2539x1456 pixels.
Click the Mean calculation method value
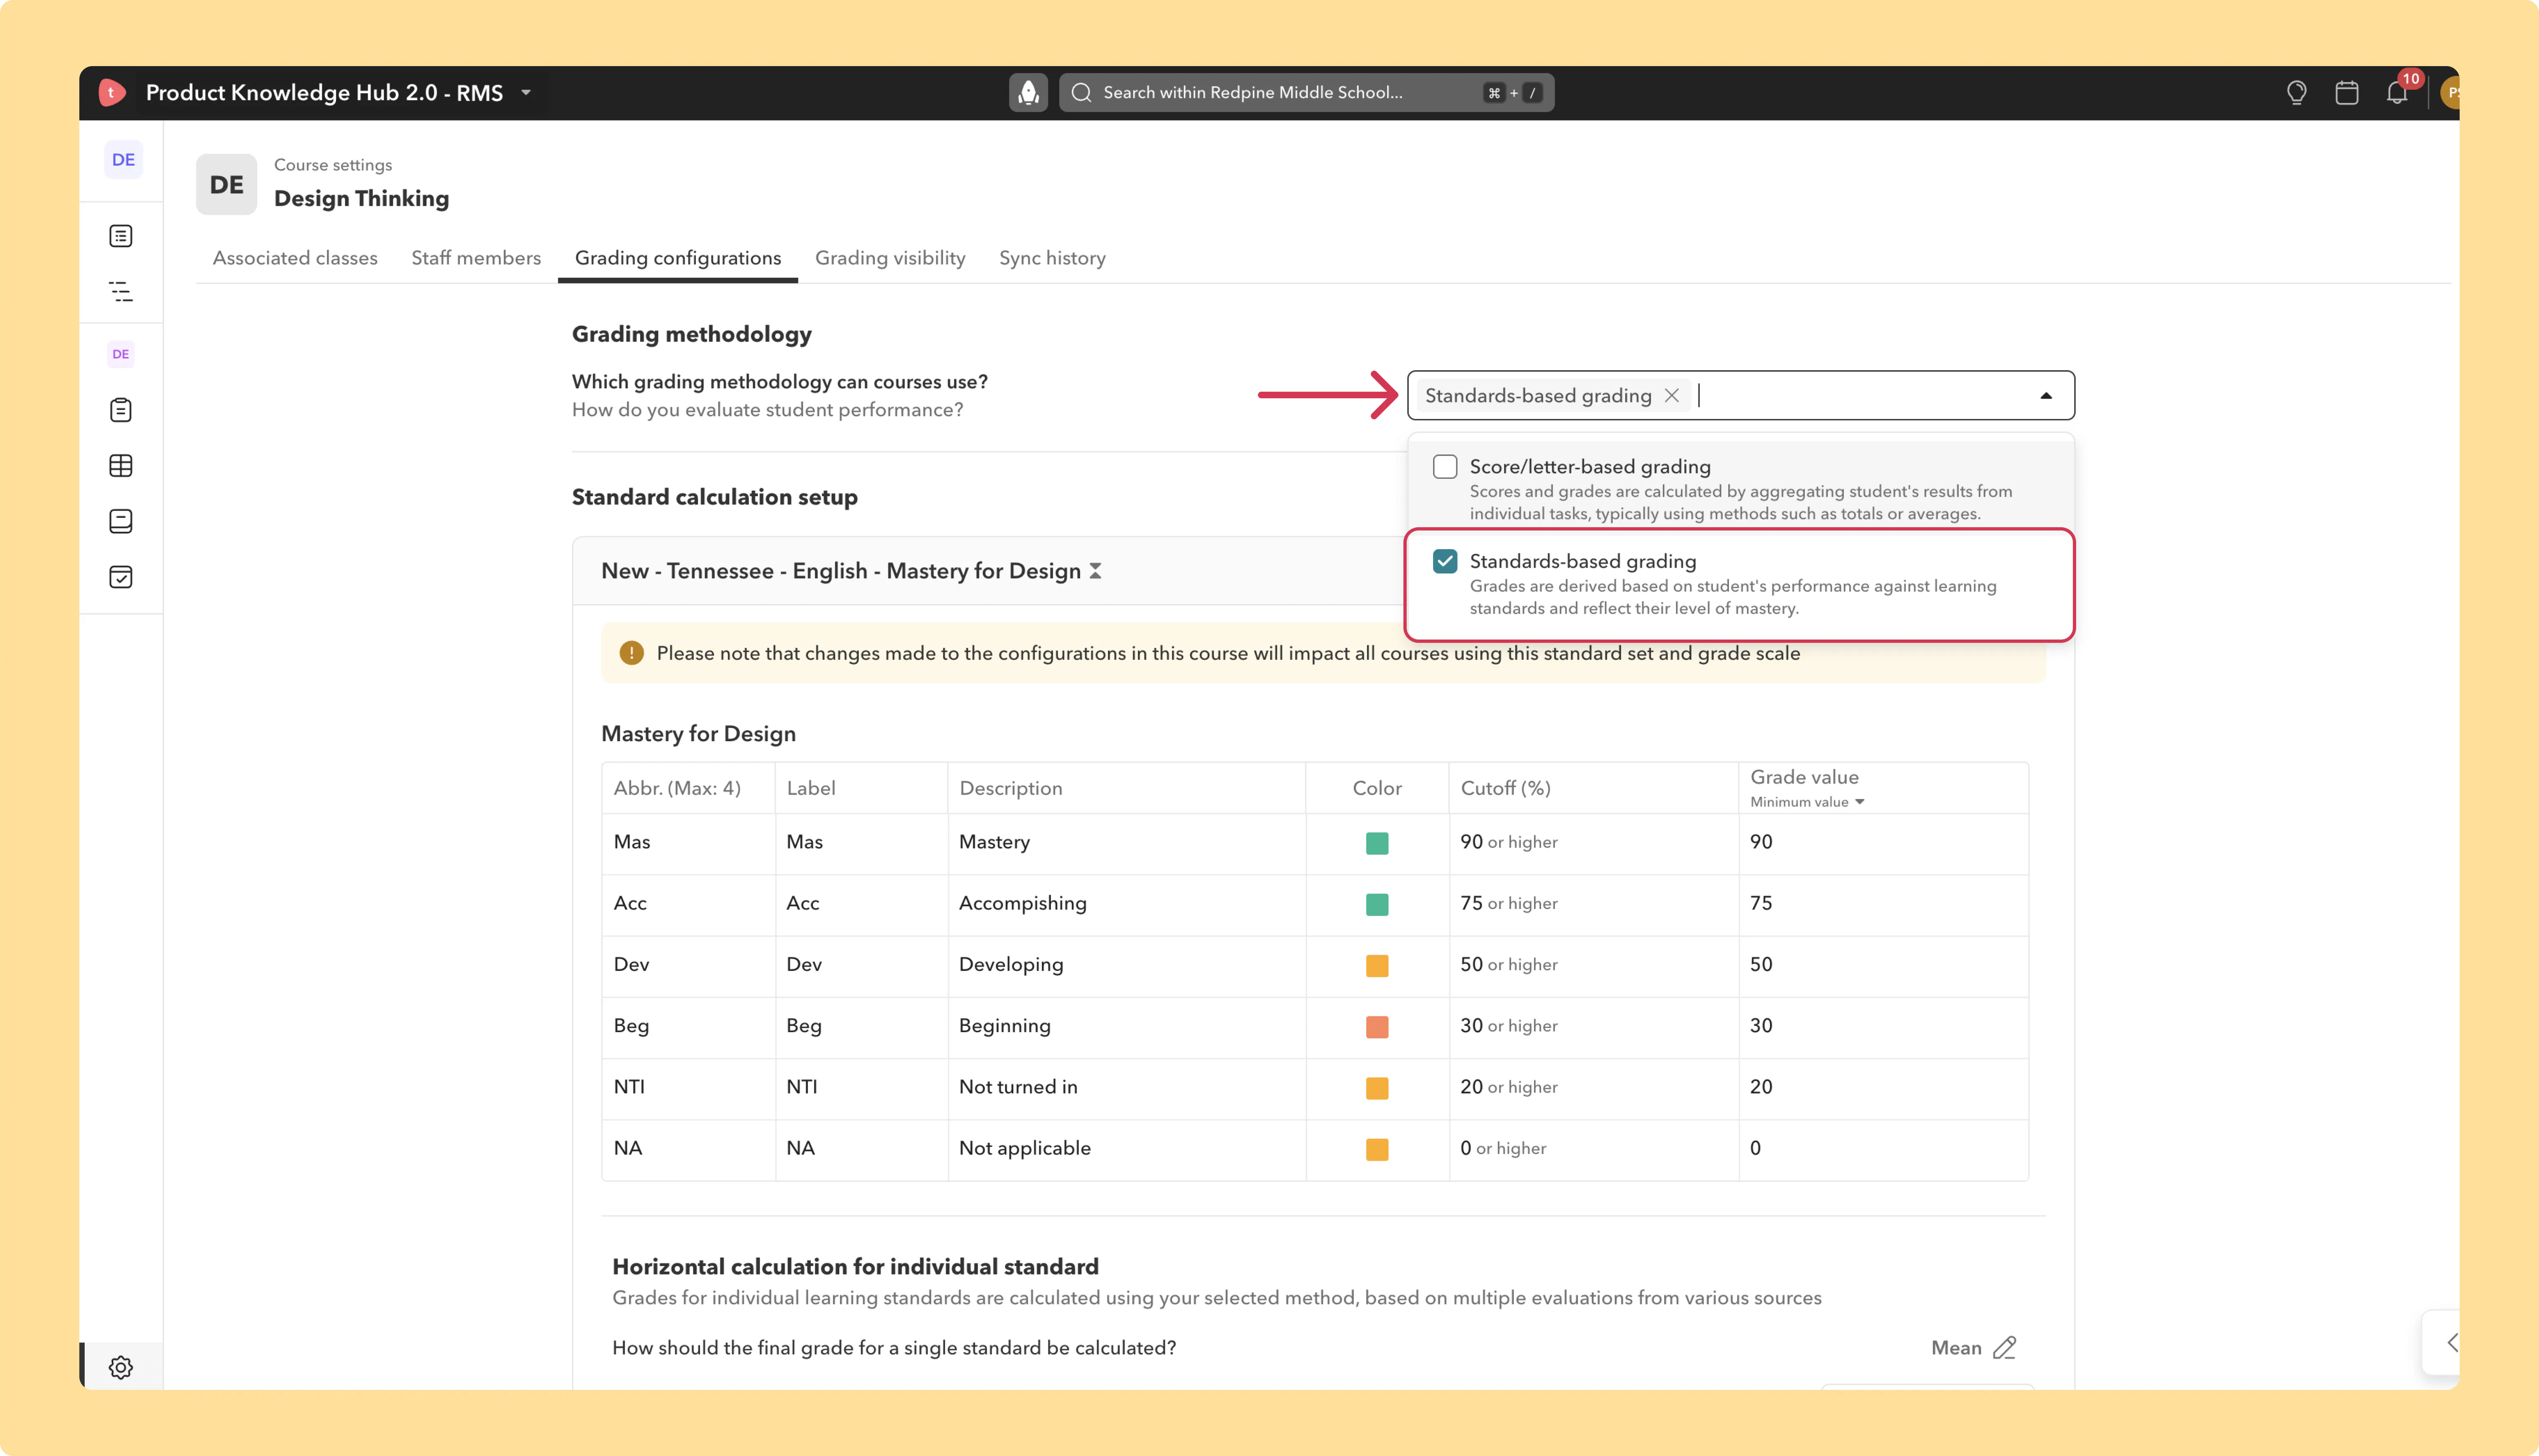pos(1956,1348)
